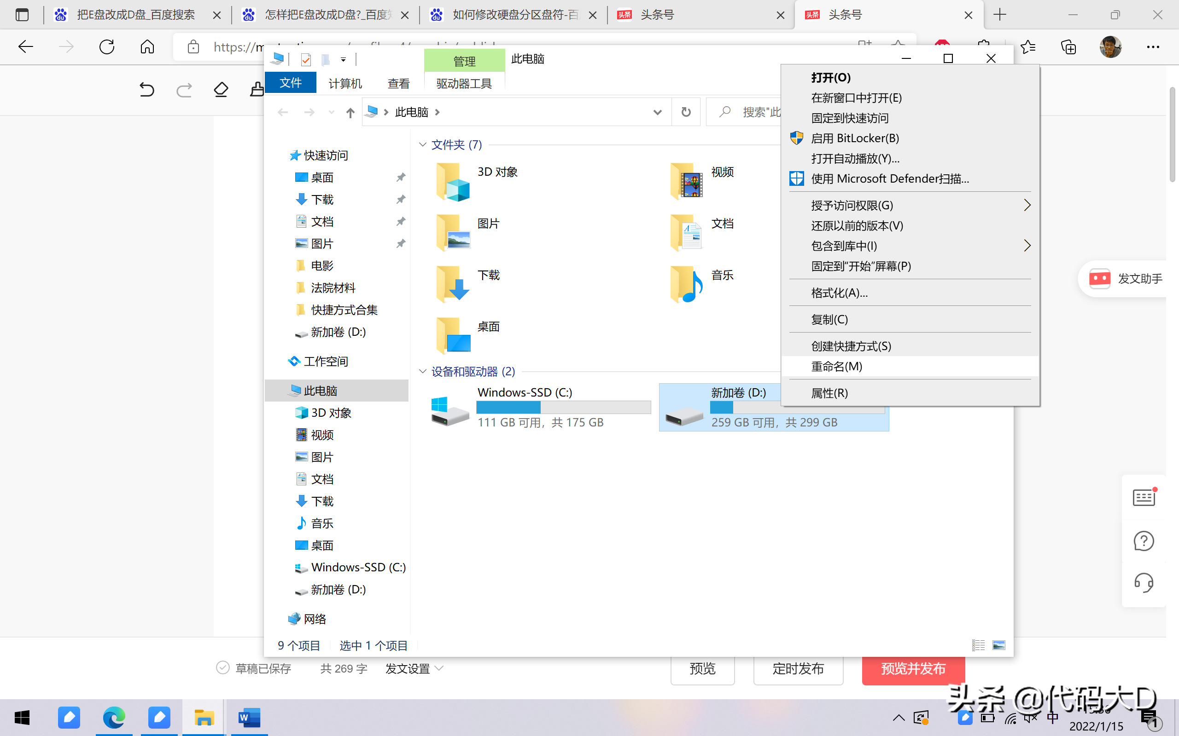
Task: Switch to the 查看 ribbon tab
Action: [x=398, y=84]
